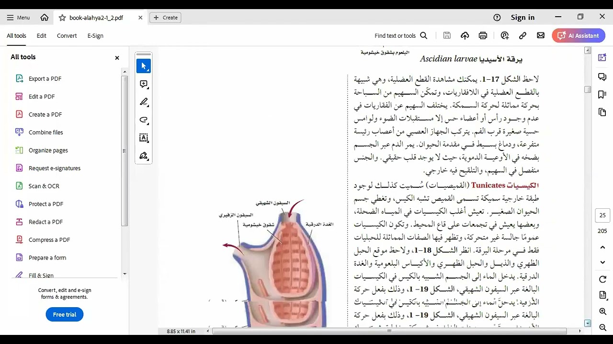613x344 pixels.
Task: Click Find text or tools search
Action: coord(401,36)
